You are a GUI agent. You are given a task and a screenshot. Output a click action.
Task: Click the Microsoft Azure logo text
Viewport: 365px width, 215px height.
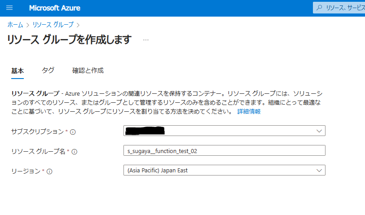pos(54,8)
